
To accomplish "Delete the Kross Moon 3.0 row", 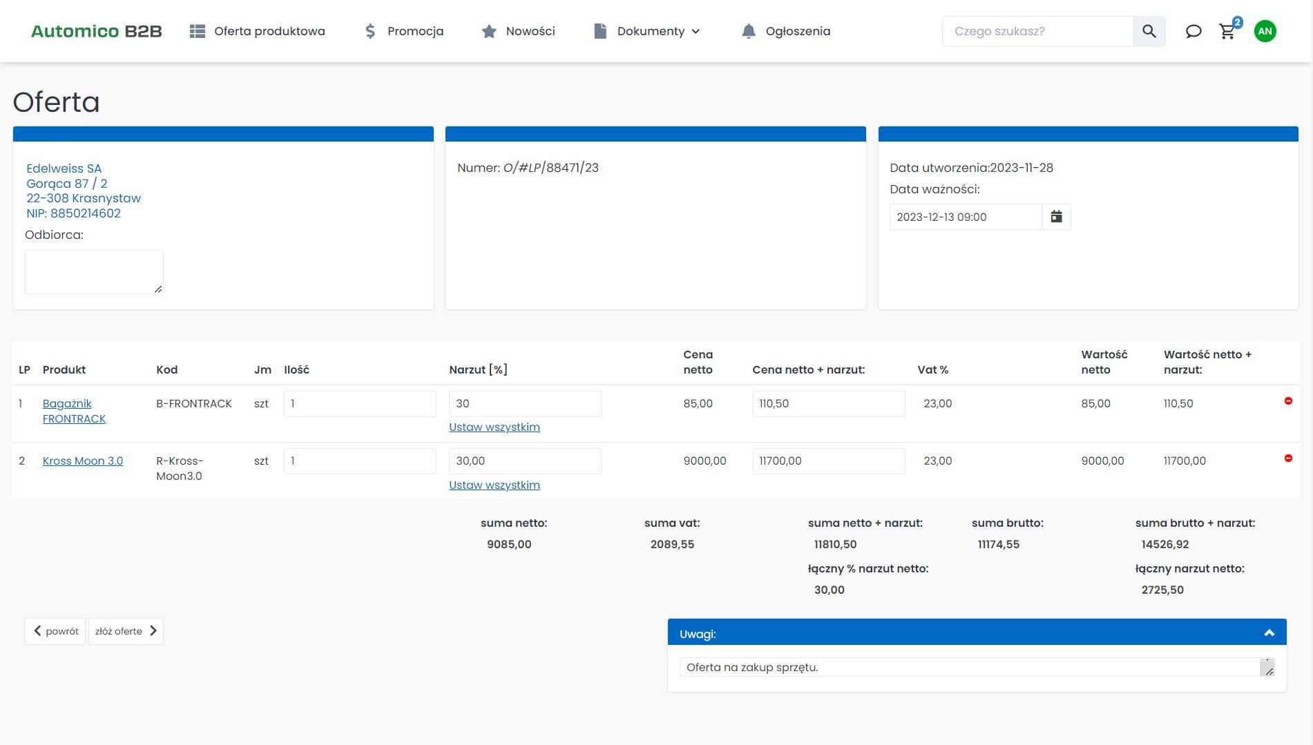I will tap(1287, 458).
